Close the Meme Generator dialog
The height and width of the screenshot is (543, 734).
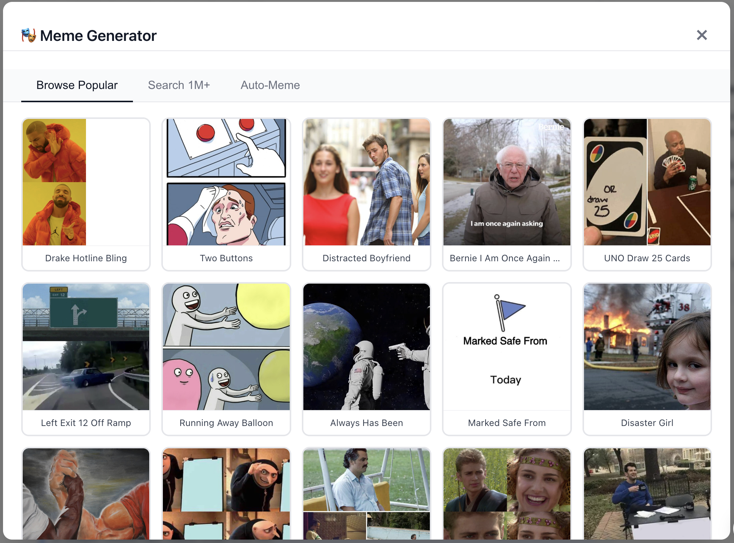point(702,35)
